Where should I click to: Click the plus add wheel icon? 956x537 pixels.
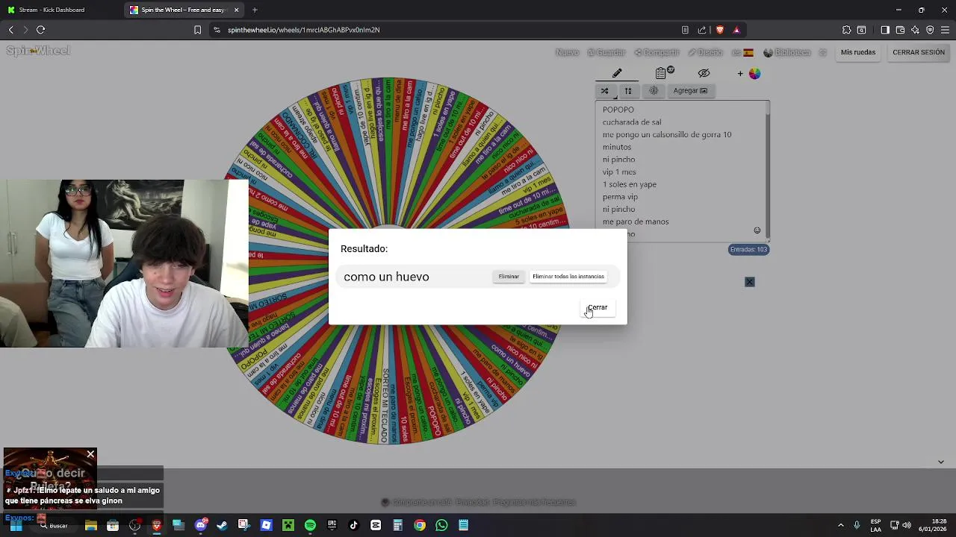coord(740,74)
